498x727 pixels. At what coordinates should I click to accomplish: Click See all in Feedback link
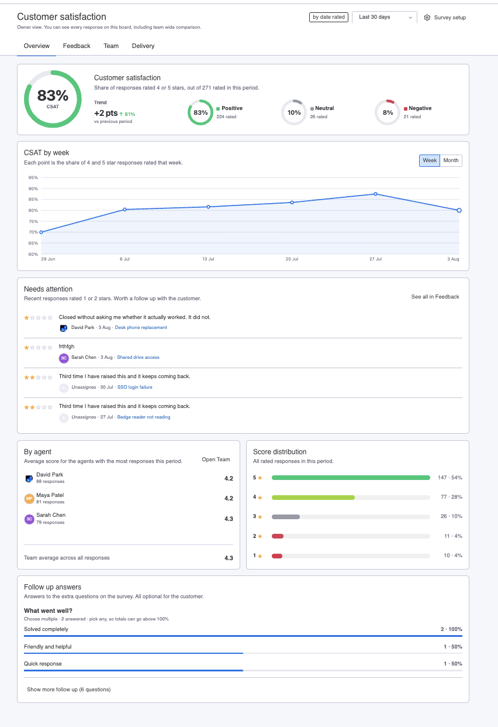435,297
